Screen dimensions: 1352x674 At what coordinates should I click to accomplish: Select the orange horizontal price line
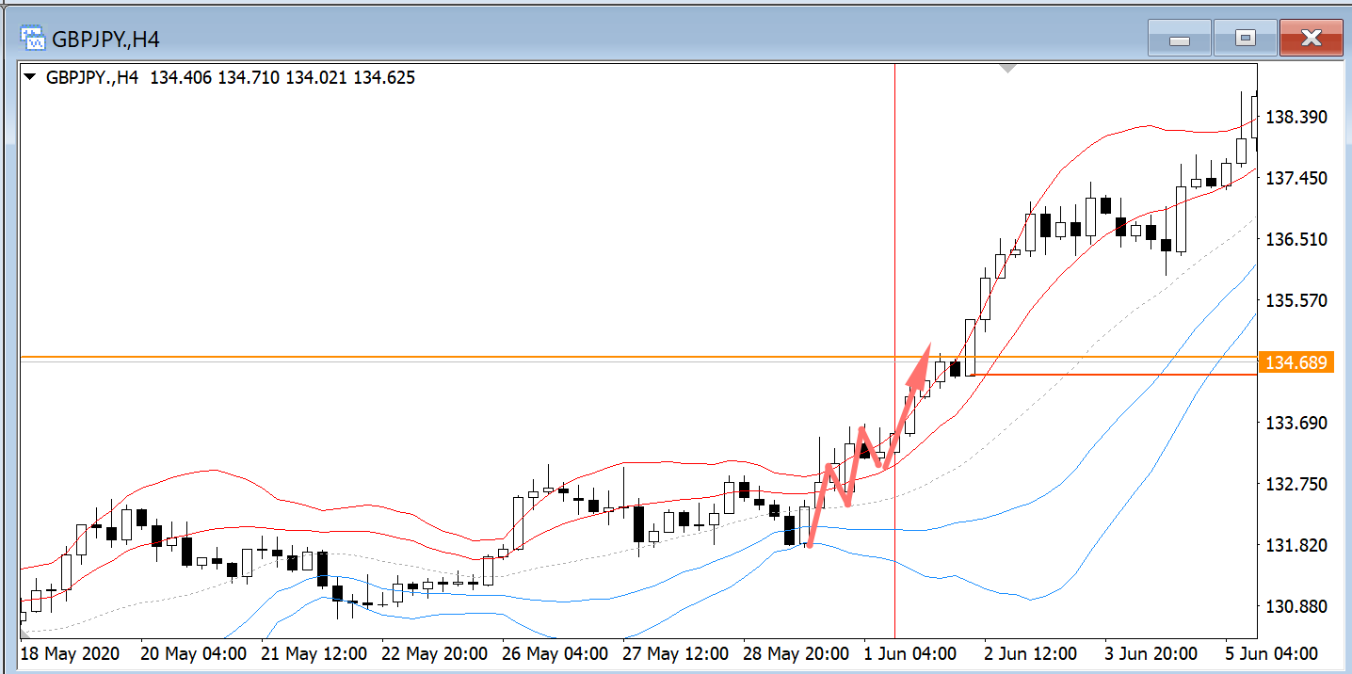[471, 357]
